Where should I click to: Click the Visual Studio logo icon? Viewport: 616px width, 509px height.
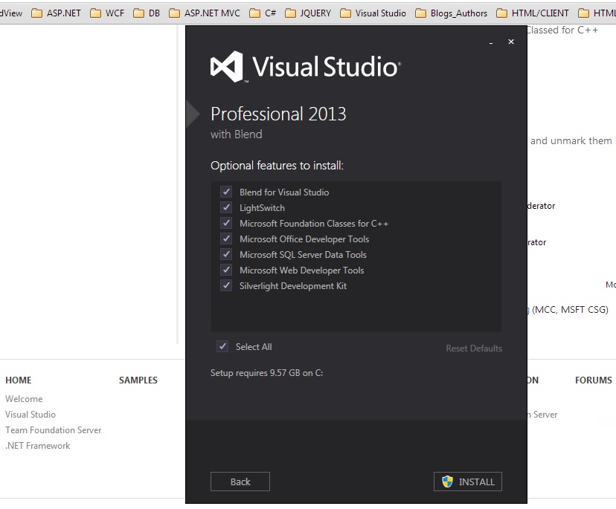coord(227,66)
